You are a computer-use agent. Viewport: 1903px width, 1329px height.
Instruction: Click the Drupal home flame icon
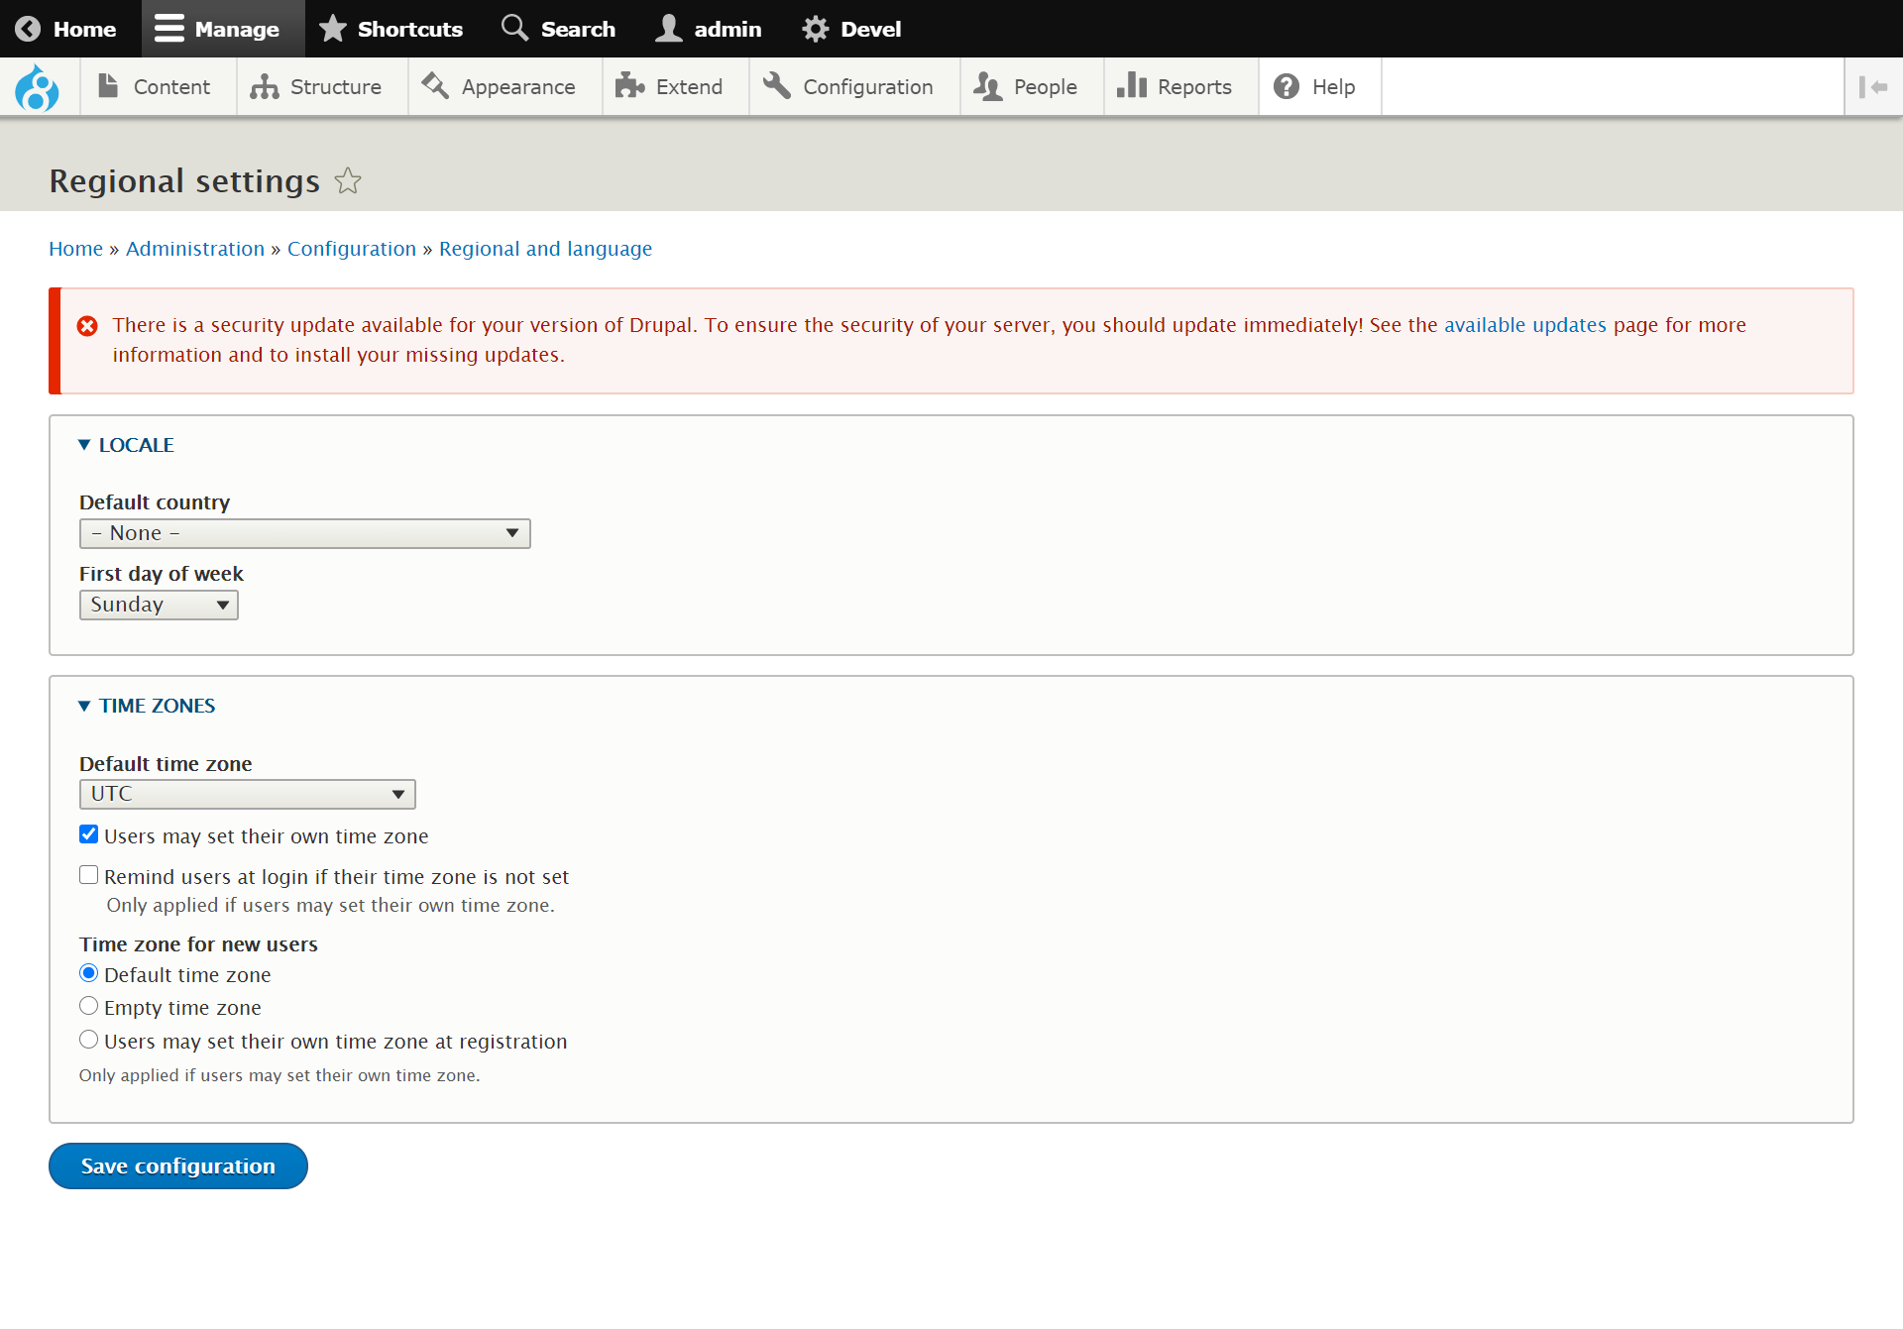tap(38, 87)
